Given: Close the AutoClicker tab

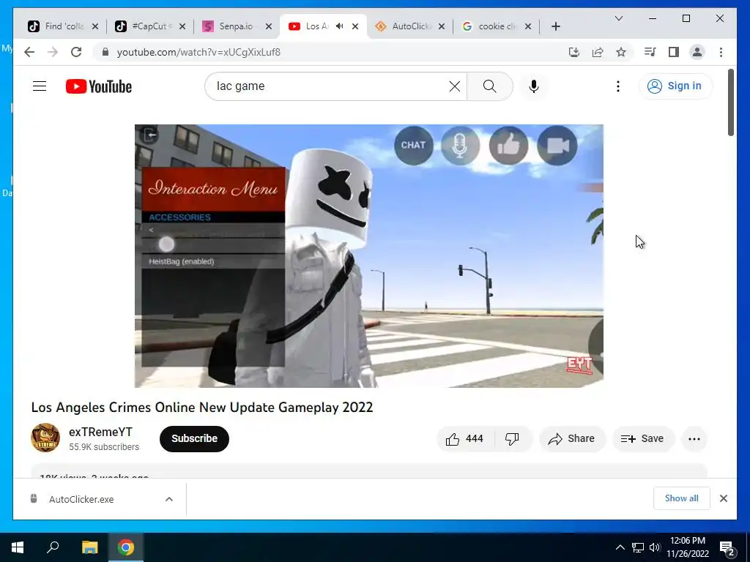Looking at the screenshot, I should pyautogui.click(x=442, y=26).
